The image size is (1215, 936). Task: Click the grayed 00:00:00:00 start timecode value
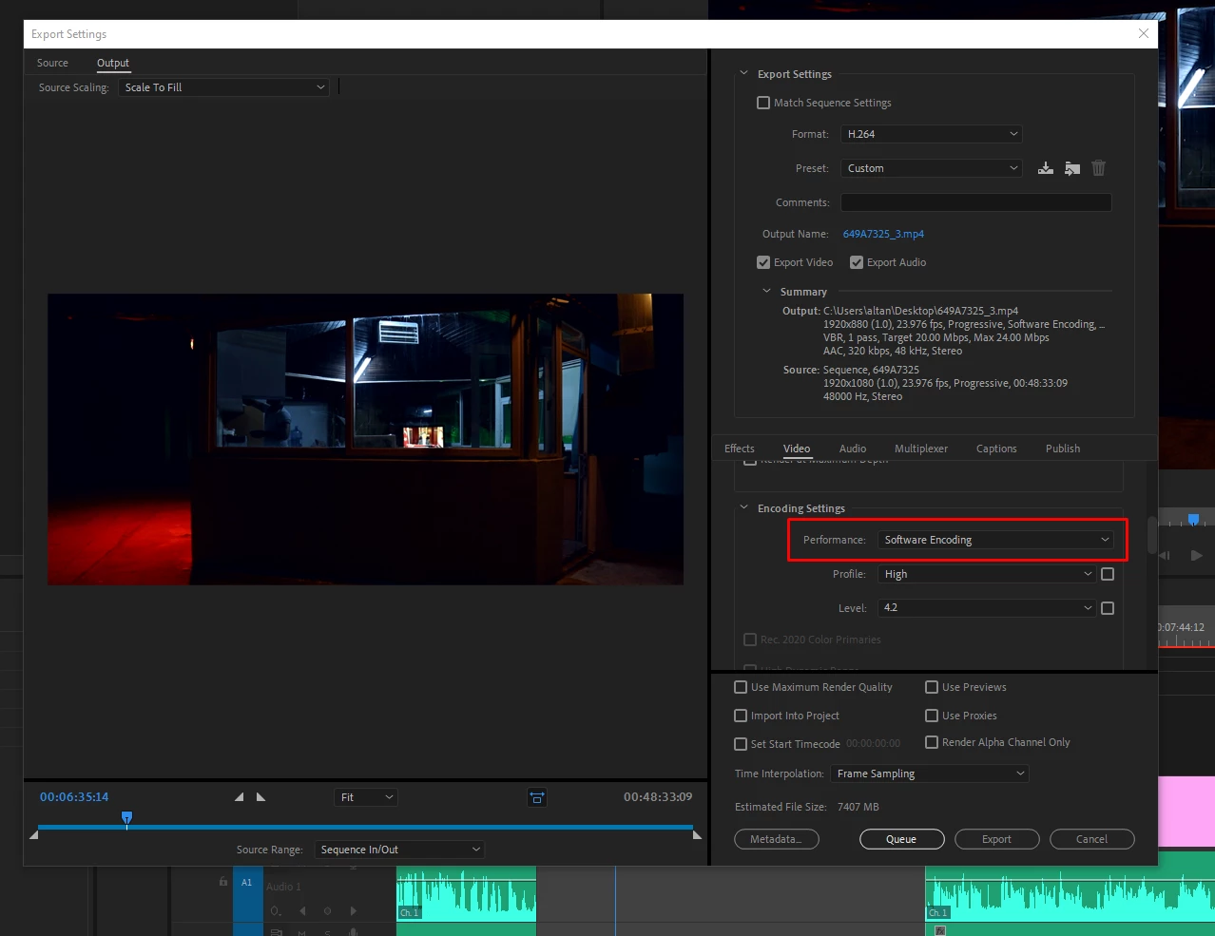(873, 743)
